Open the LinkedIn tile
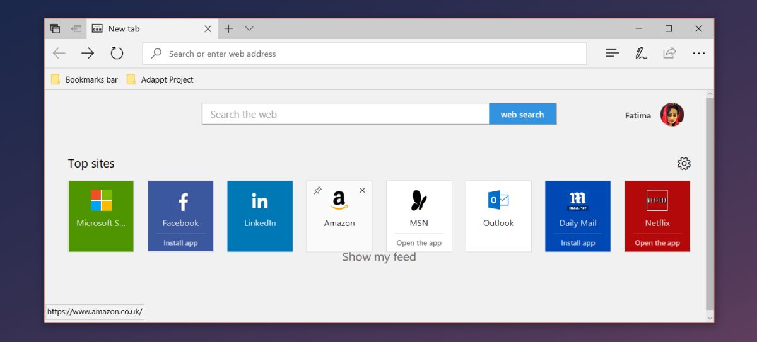 coord(260,216)
